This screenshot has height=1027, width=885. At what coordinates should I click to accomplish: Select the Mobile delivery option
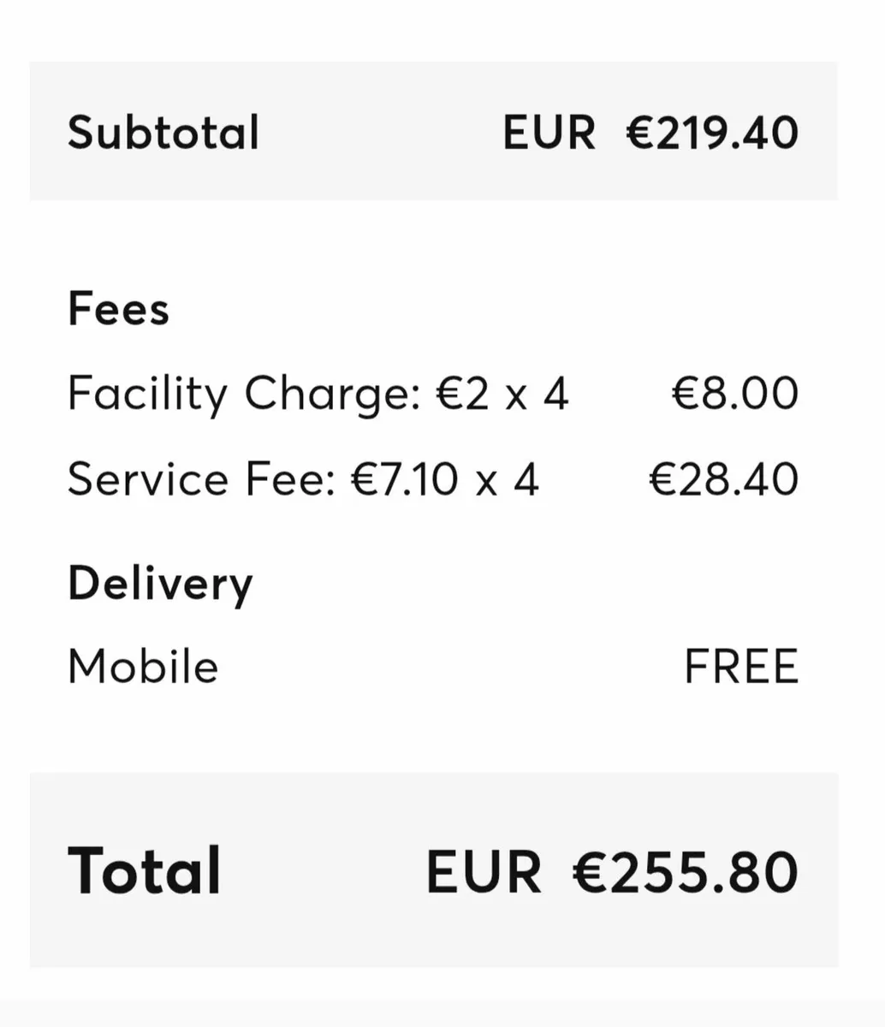(x=143, y=667)
